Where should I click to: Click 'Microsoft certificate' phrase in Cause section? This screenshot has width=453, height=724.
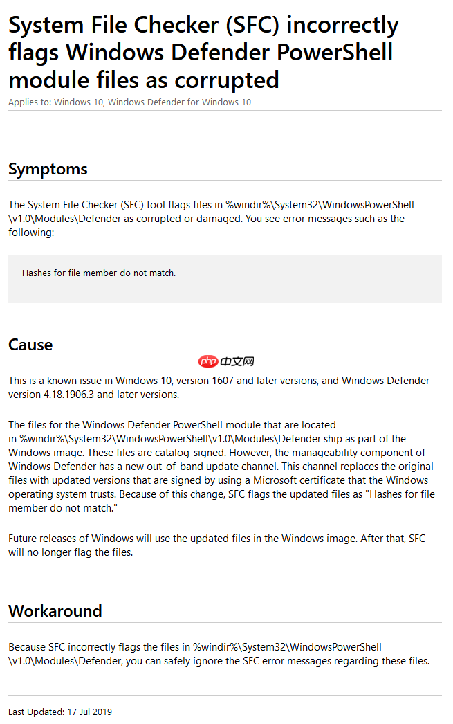(300, 480)
